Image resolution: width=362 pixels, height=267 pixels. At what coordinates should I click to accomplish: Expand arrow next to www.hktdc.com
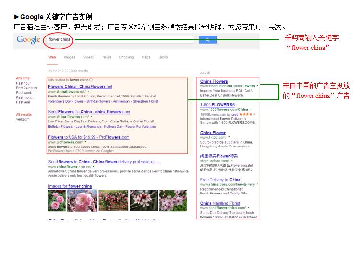(x=229, y=137)
